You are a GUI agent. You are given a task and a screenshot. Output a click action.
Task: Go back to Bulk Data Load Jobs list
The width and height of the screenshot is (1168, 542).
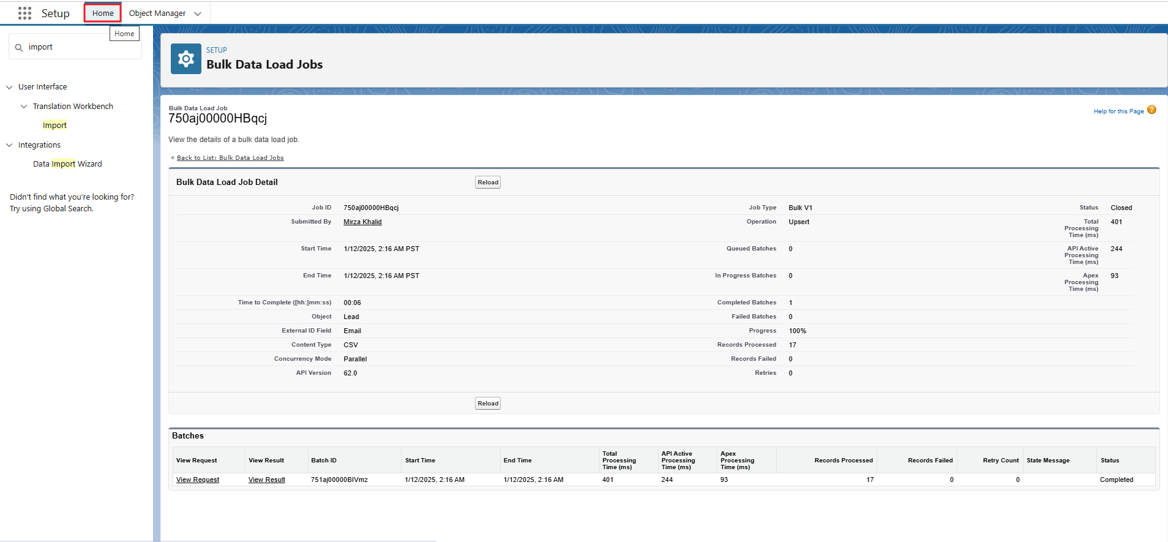tap(230, 158)
